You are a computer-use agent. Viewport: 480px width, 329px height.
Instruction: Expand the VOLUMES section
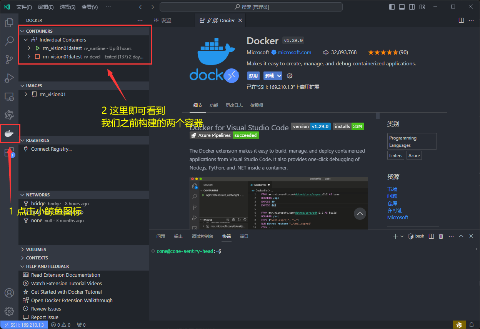[83, 249]
